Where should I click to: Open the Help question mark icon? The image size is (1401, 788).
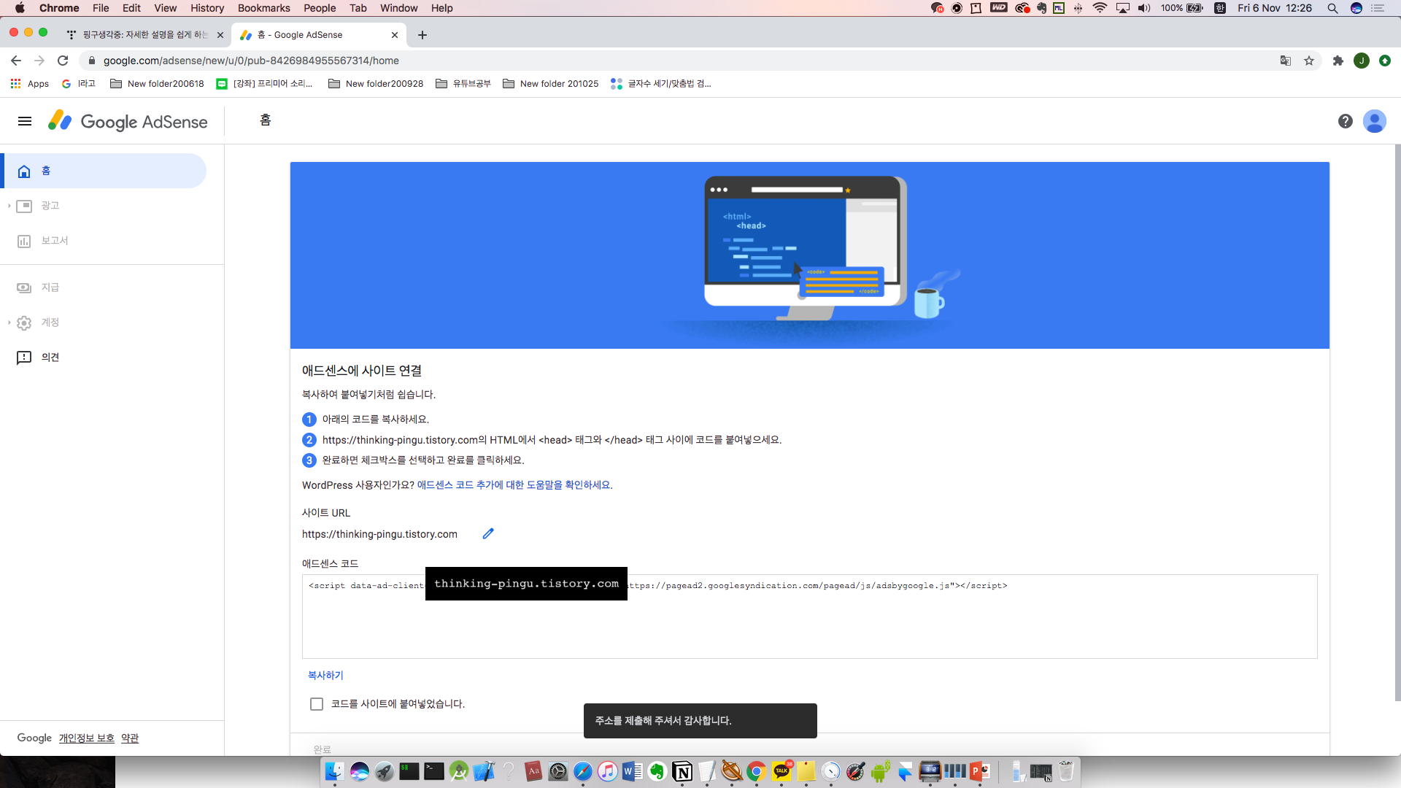1346,121
